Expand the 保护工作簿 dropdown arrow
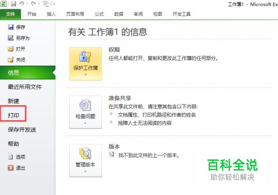278x195 pixels. coord(86,75)
